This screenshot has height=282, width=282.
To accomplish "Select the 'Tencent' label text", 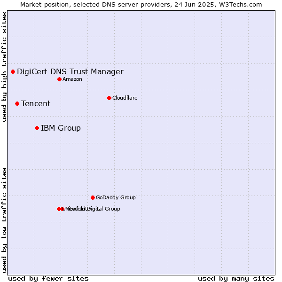I will [36, 104].
